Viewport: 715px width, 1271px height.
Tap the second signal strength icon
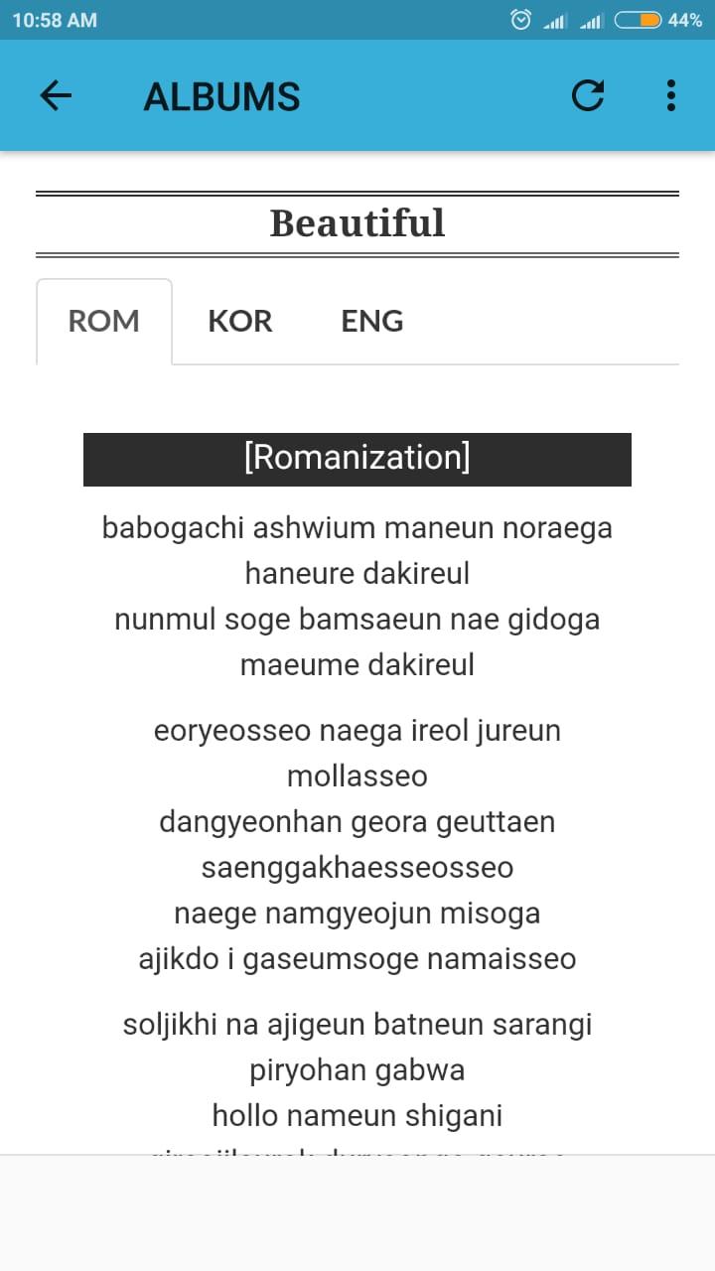[x=592, y=21]
